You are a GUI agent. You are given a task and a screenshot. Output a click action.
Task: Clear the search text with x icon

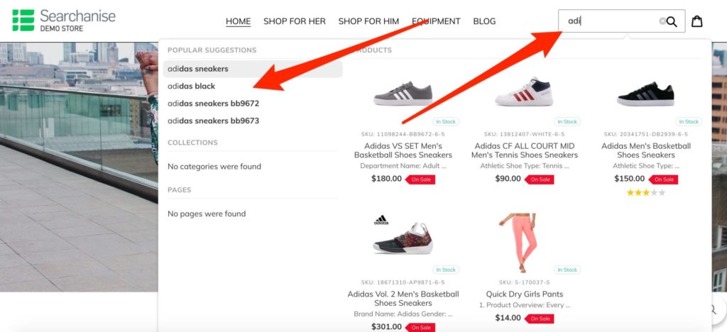662,21
